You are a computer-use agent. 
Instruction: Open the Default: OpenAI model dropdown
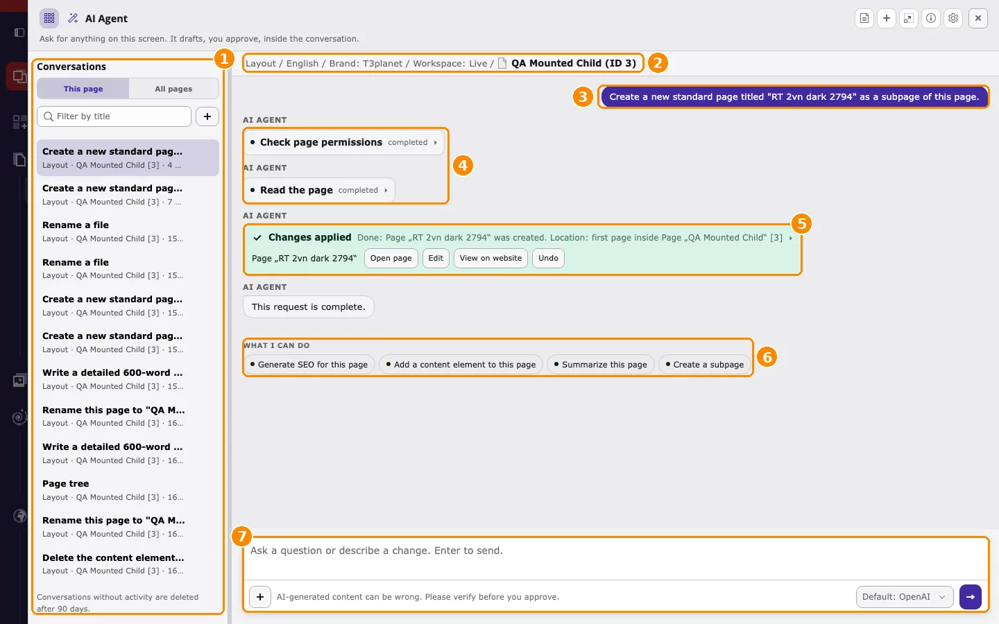click(x=904, y=597)
